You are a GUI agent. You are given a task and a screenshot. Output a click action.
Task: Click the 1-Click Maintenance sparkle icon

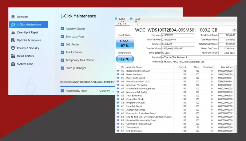pos(13,25)
